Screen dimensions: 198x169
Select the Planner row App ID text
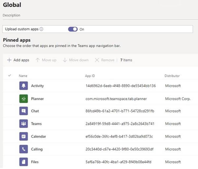pos(116,99)
